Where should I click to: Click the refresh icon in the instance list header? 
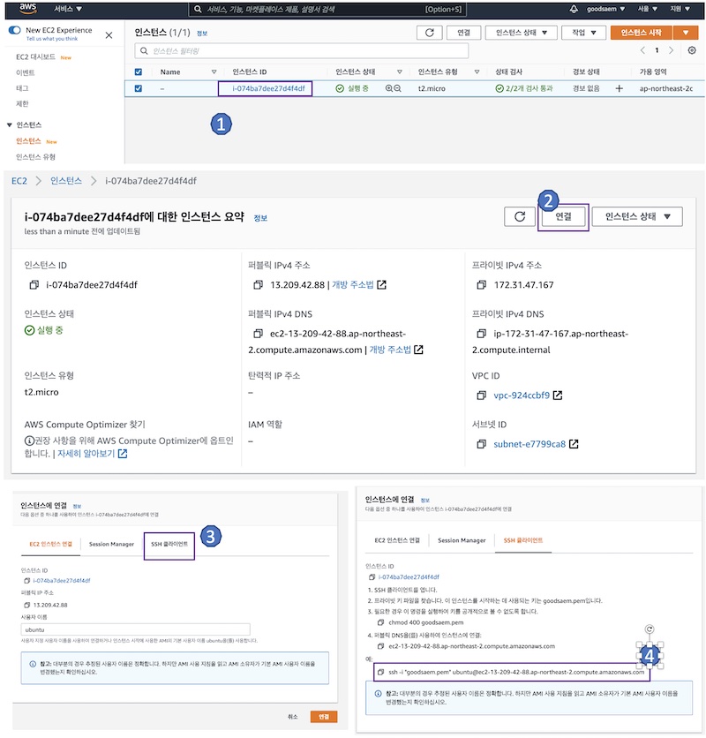[x=429, y=33]
